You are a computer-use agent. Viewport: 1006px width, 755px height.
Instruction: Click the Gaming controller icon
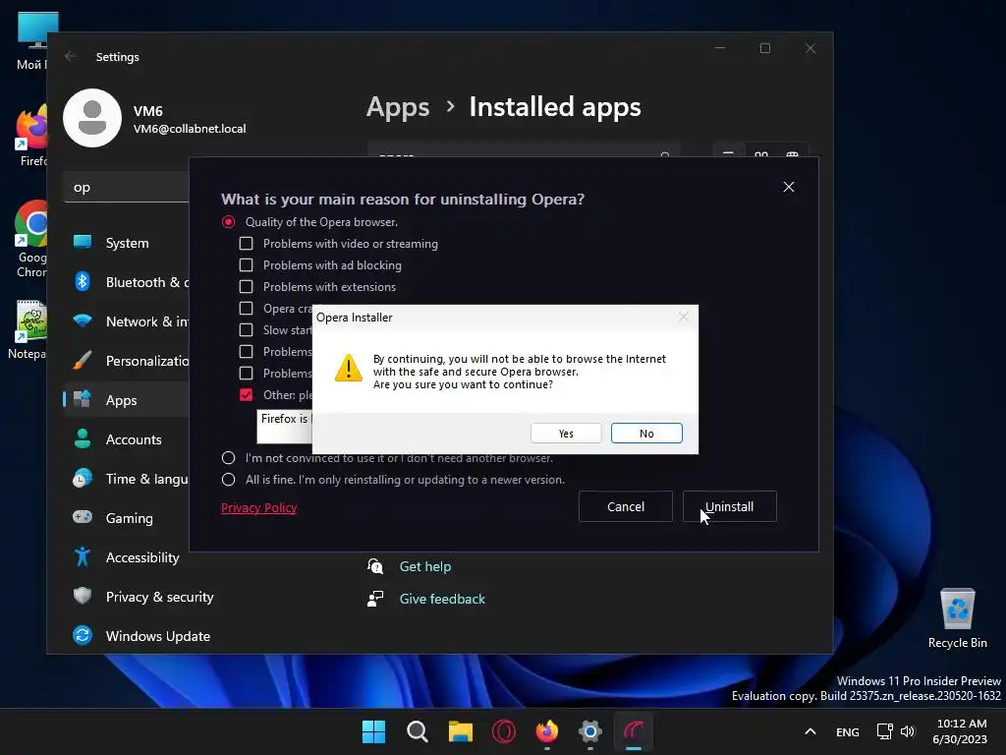(x=83, y=517)
